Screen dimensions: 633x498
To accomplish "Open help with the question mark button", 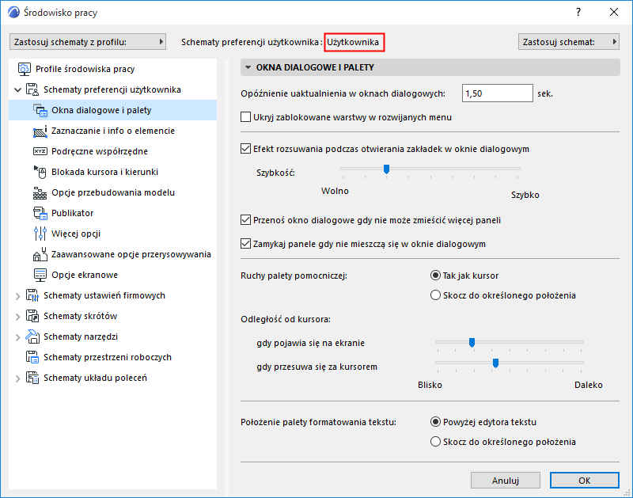I will [578, 12].
